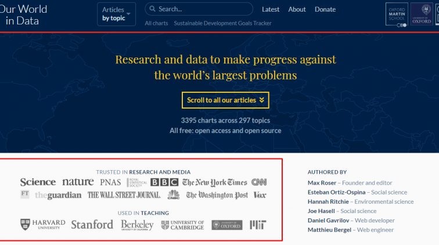Click the magnifying glass search icon

152,9
